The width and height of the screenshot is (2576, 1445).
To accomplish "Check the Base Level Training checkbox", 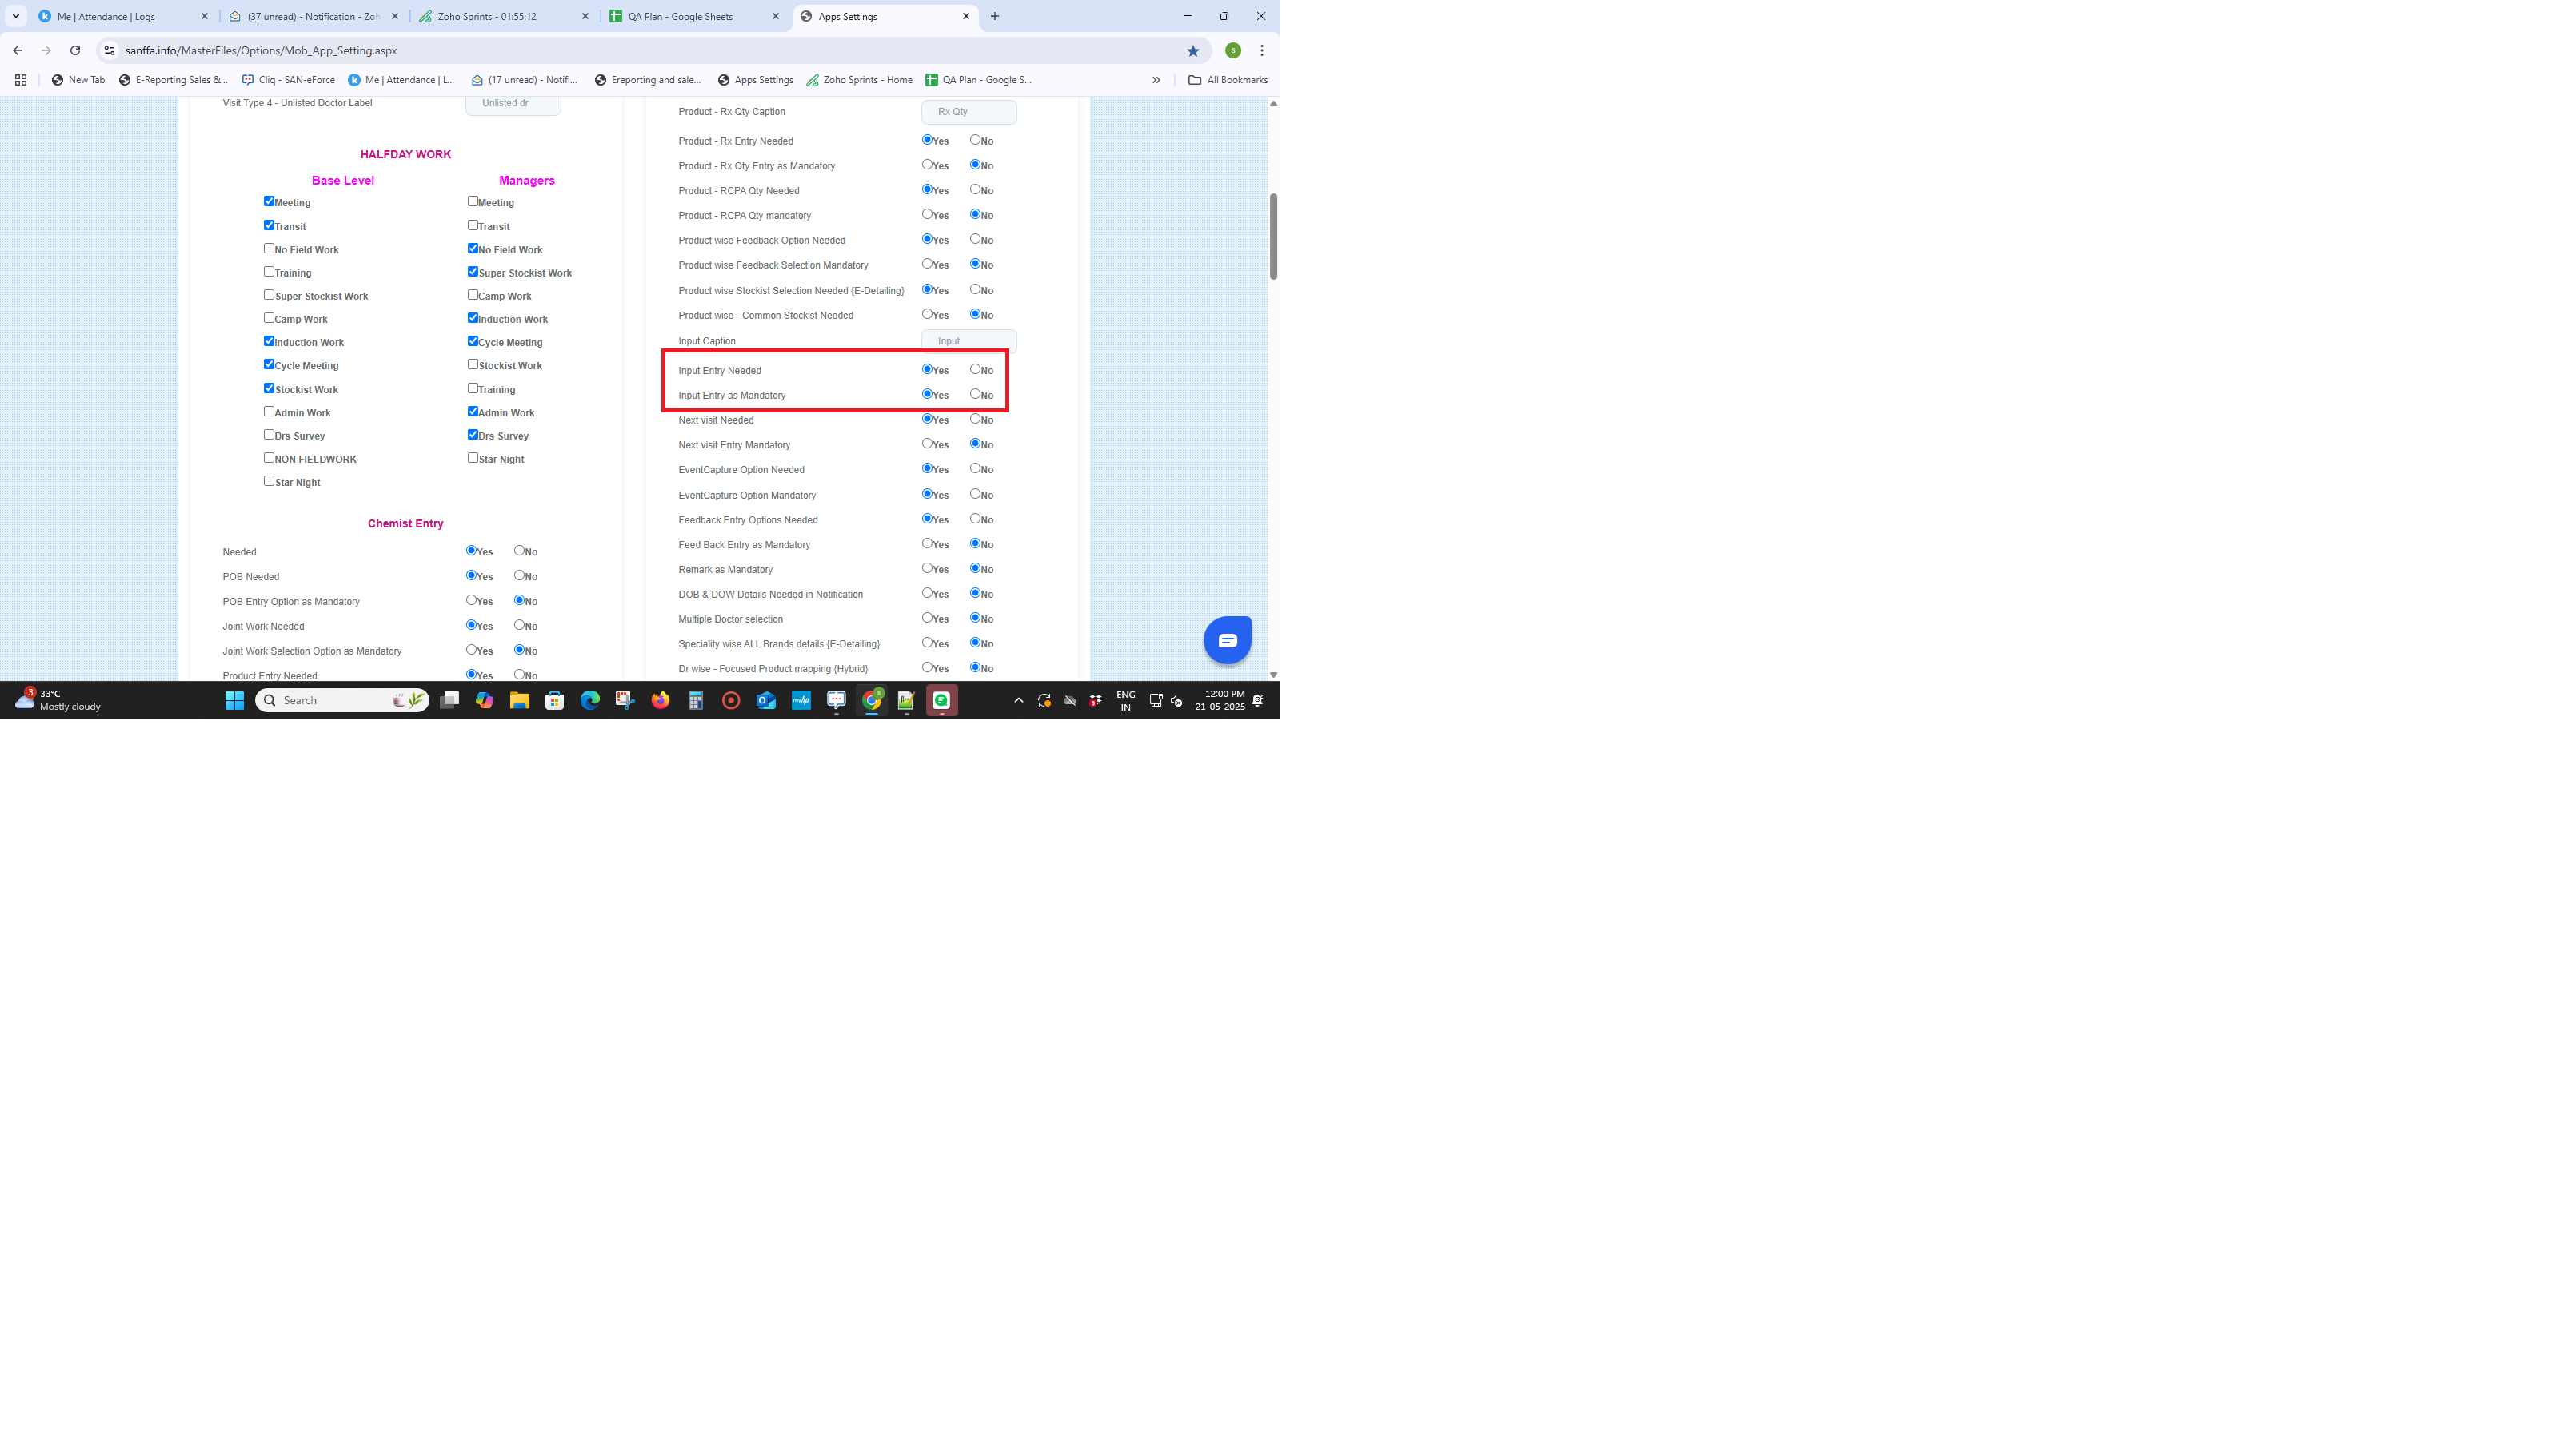I will pyautogui.click(x=269, y=272).
